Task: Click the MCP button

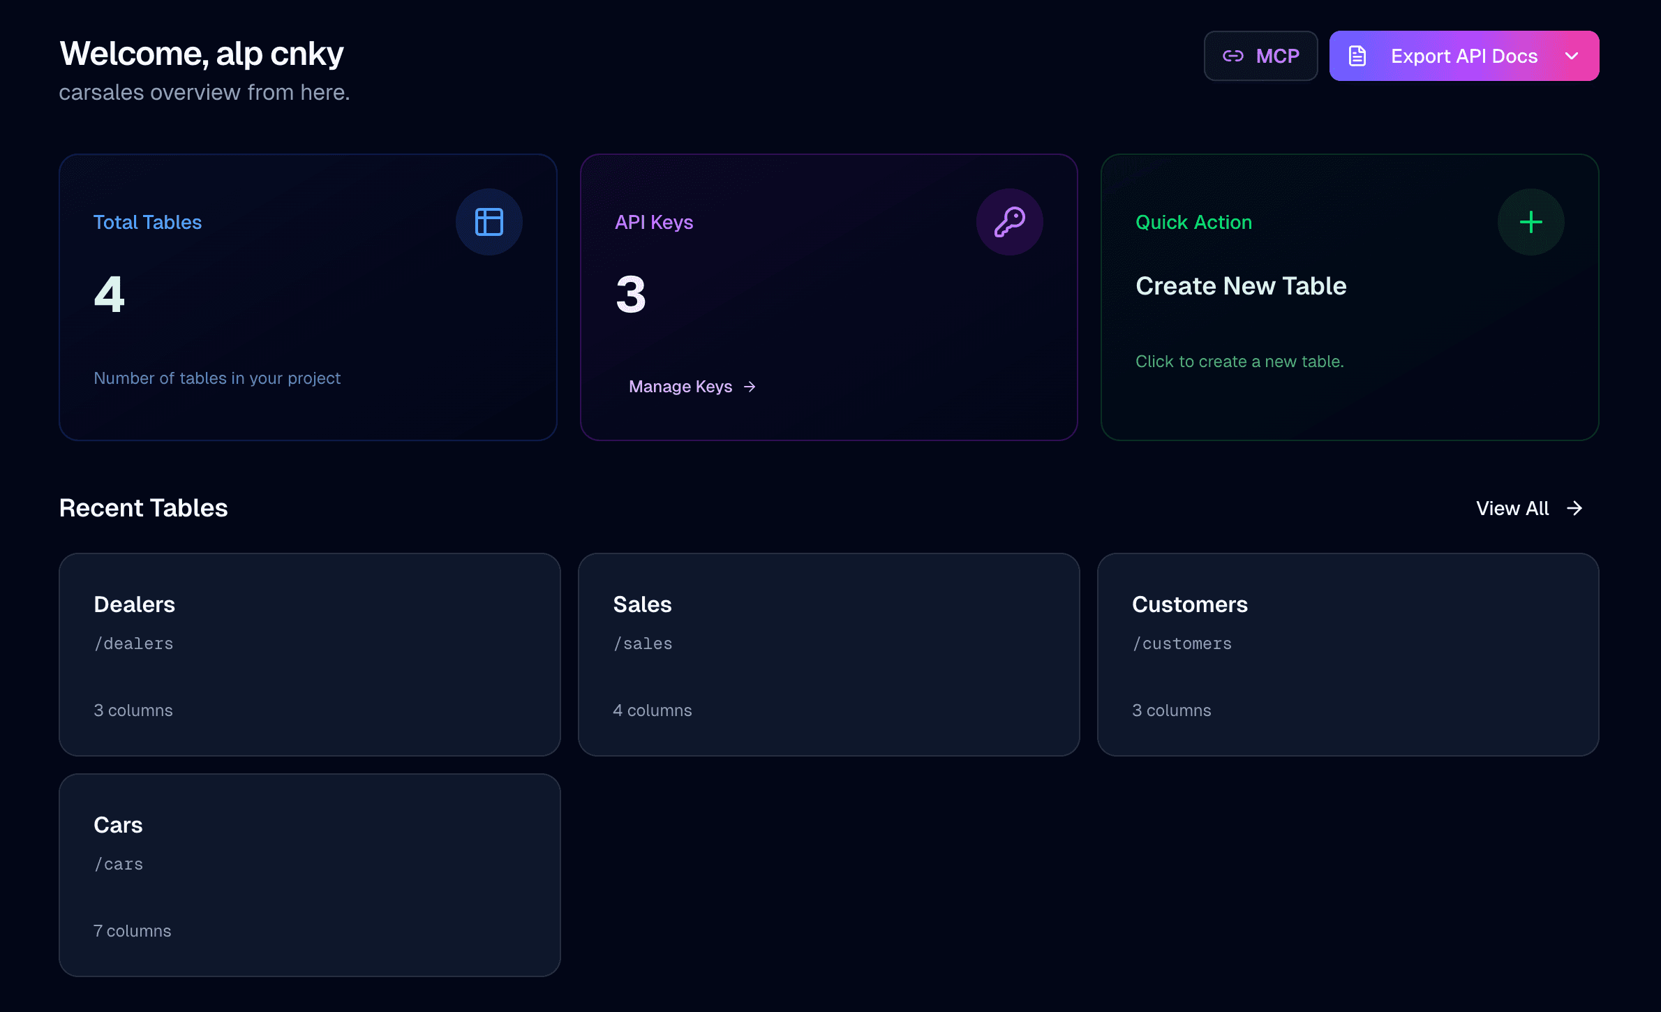Action: 1260,55
